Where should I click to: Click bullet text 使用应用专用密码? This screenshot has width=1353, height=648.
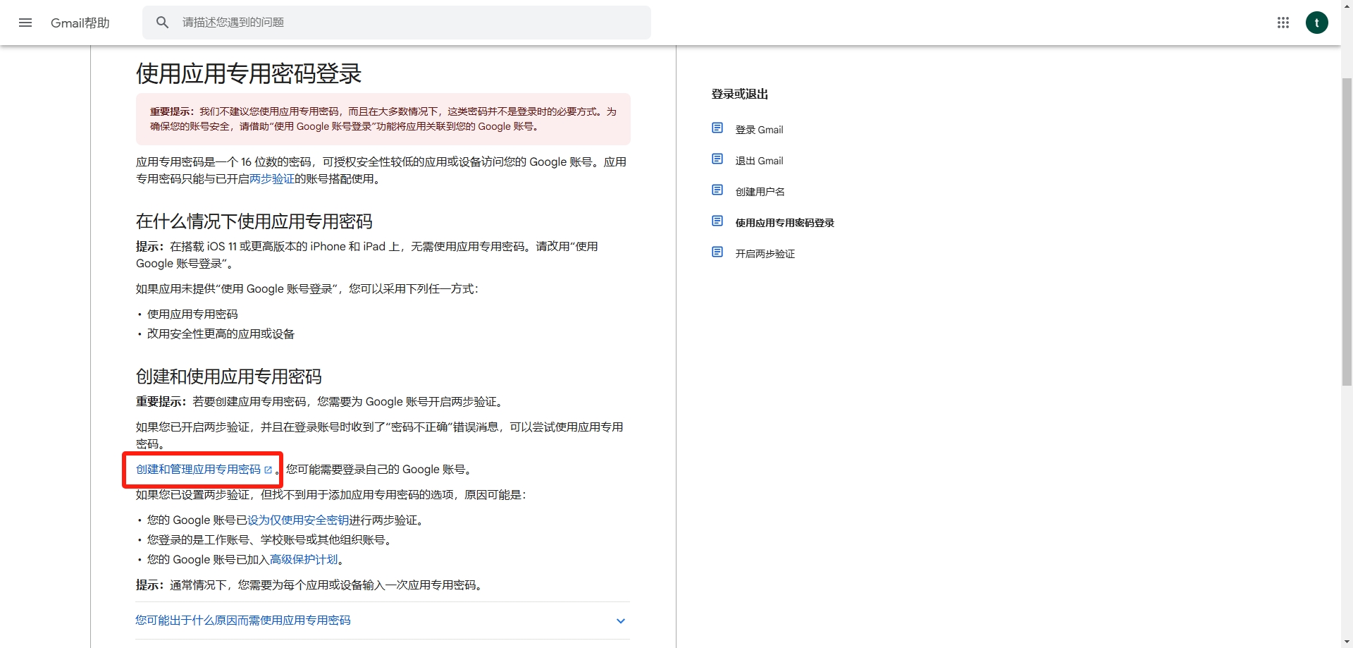(192, 314)
